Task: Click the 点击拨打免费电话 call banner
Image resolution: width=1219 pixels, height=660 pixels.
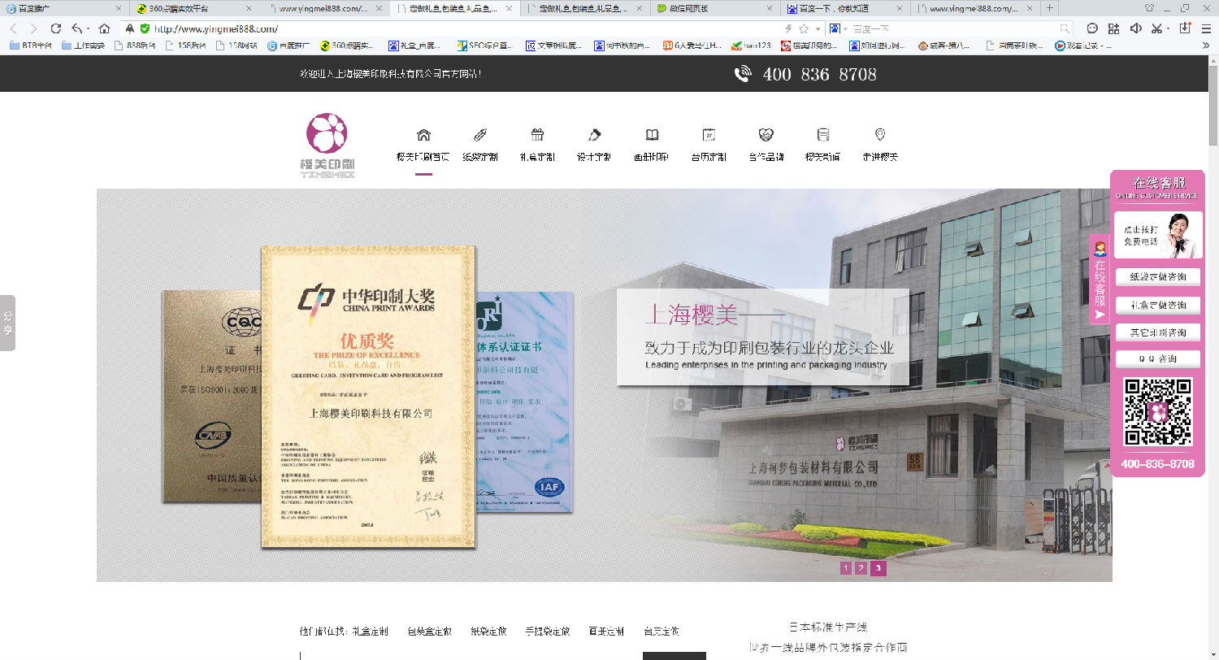Action: click(x=1157, y=235)
